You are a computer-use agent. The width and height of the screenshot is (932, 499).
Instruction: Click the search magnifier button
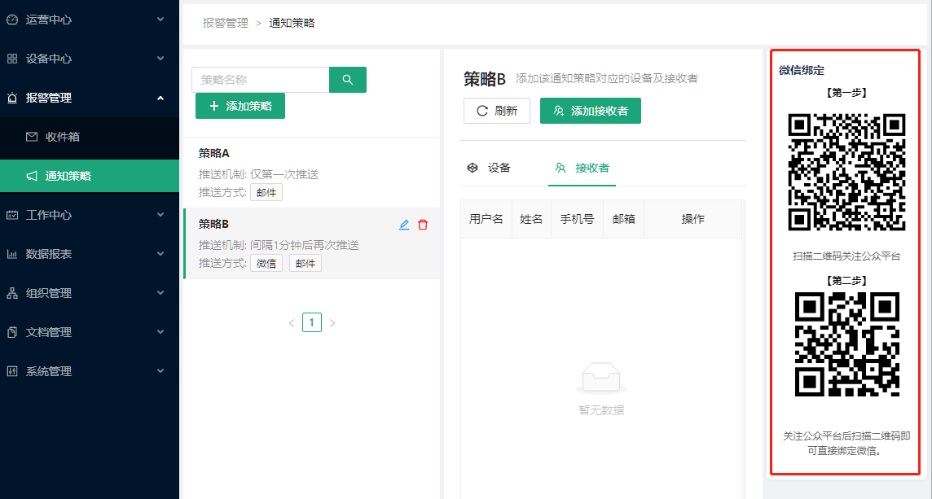(x=348, y=80)
